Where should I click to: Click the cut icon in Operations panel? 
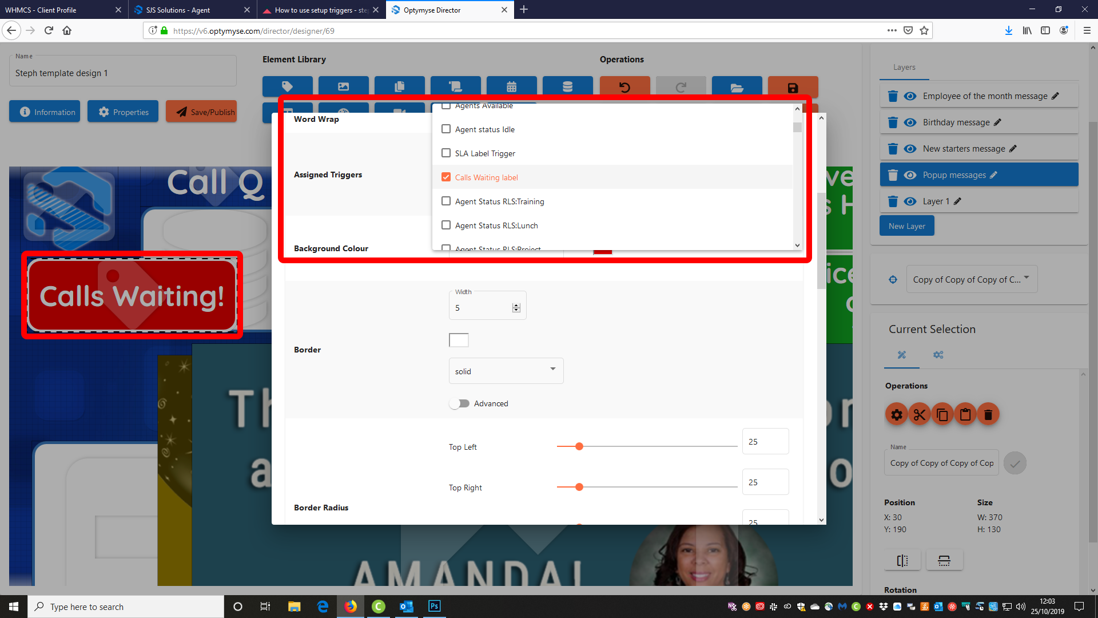coord(919,414)
